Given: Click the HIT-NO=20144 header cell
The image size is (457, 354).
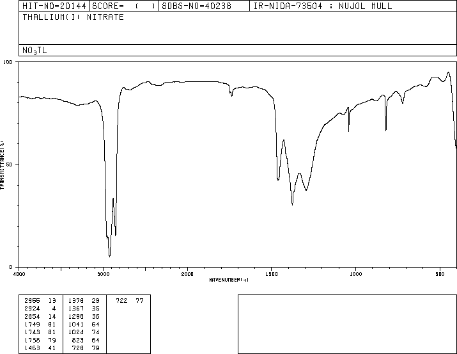Looking at the screenshot, I should tap(54, 6).
